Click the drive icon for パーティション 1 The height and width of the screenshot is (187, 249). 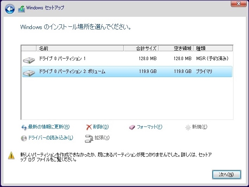(29, 61)
